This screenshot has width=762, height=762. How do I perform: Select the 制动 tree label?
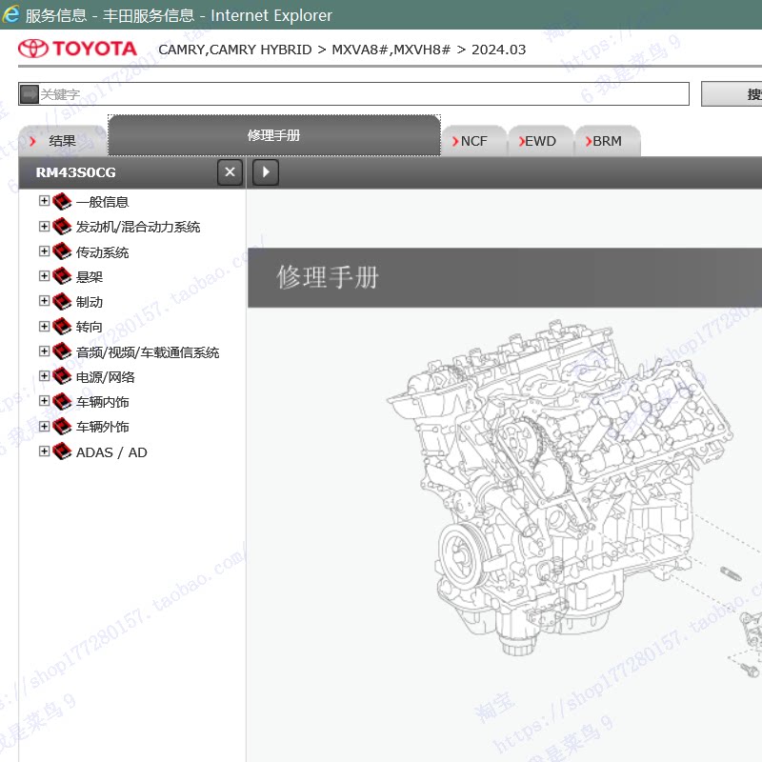click(x=90, y=302)
